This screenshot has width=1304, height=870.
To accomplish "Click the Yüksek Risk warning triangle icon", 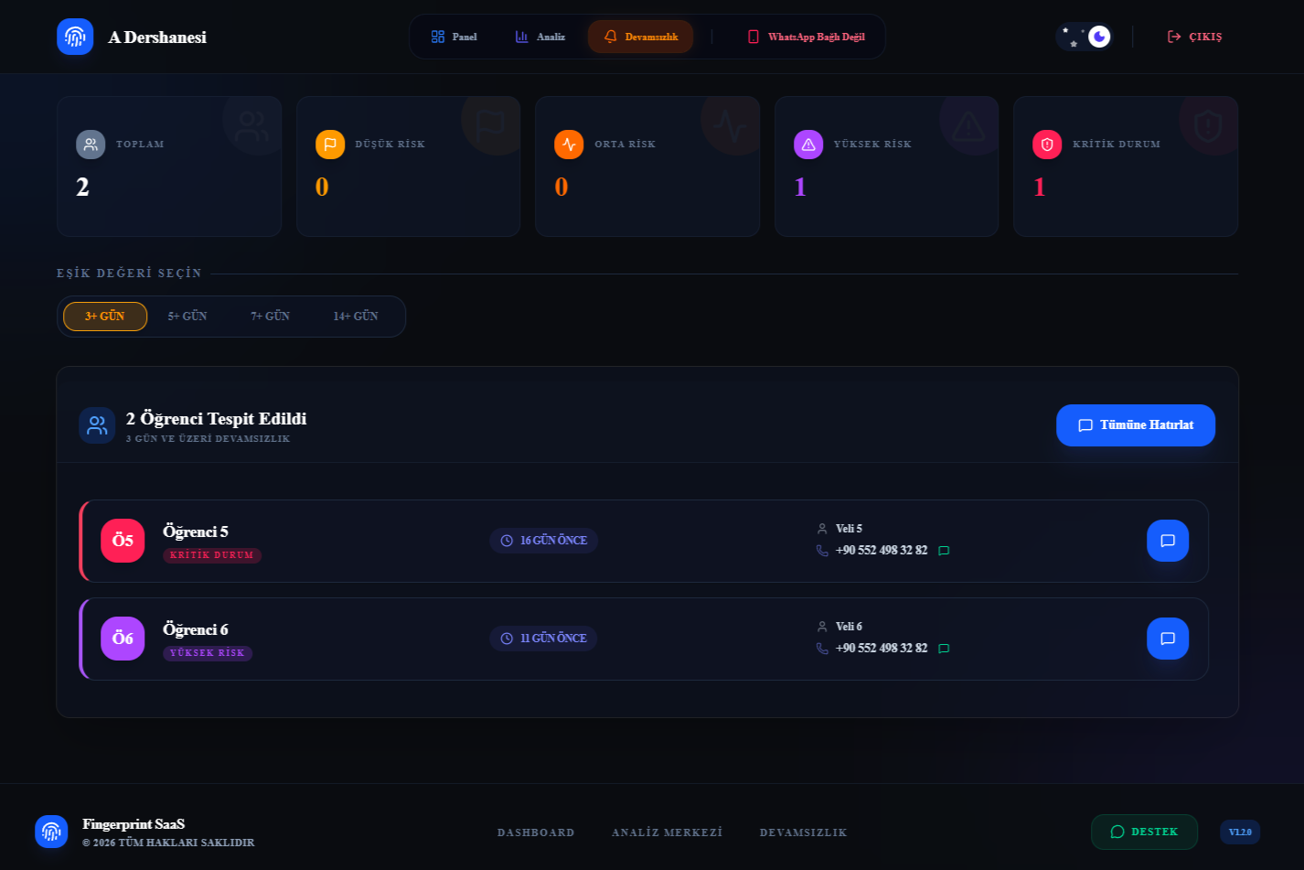I will coord(808,145).
